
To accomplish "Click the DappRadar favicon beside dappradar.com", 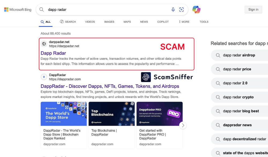I will (44, 77).
